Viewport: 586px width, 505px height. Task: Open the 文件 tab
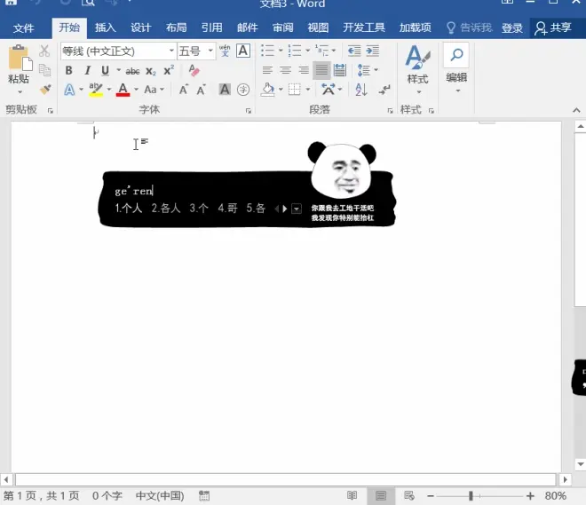coord(24,28)
